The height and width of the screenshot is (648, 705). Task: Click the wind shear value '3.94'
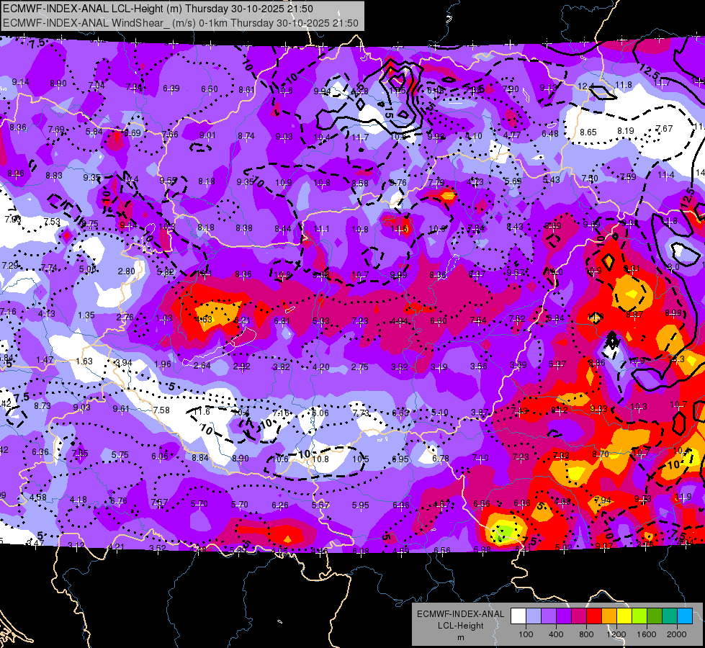click(124, 362)
